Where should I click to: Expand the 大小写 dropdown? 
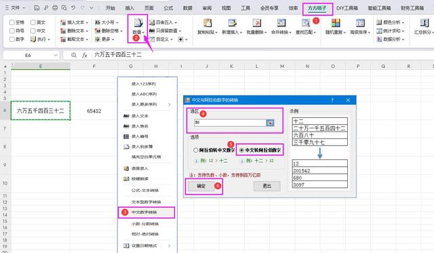click(117, 22)
